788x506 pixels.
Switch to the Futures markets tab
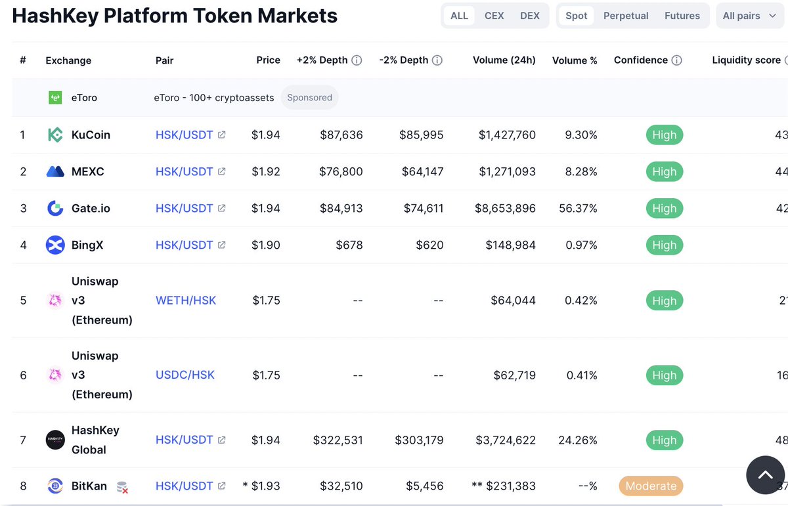[682, 16]
